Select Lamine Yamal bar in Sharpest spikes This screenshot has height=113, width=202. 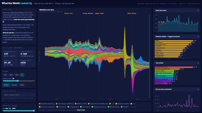coord(168,53)
